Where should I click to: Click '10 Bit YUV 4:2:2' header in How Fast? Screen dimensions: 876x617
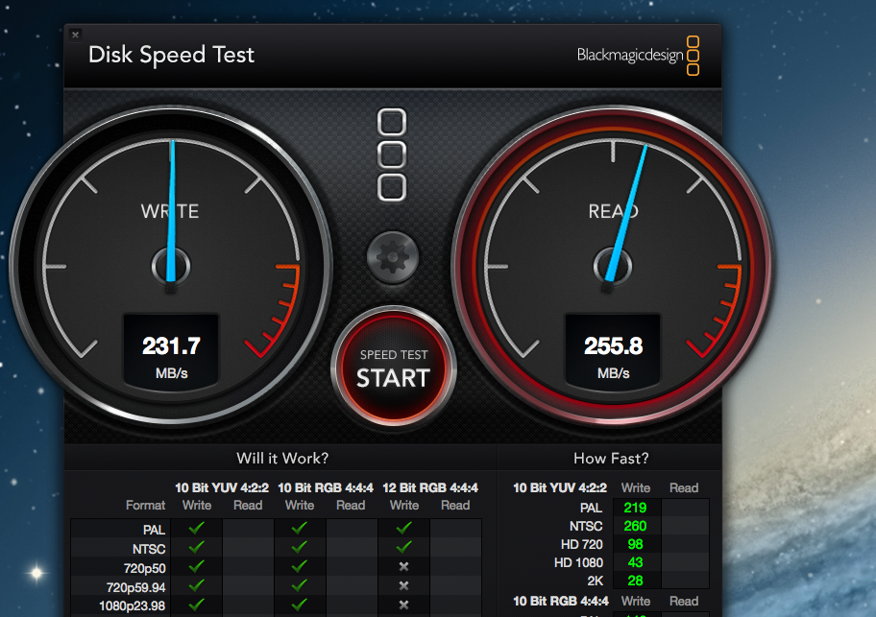coord(560,488)
